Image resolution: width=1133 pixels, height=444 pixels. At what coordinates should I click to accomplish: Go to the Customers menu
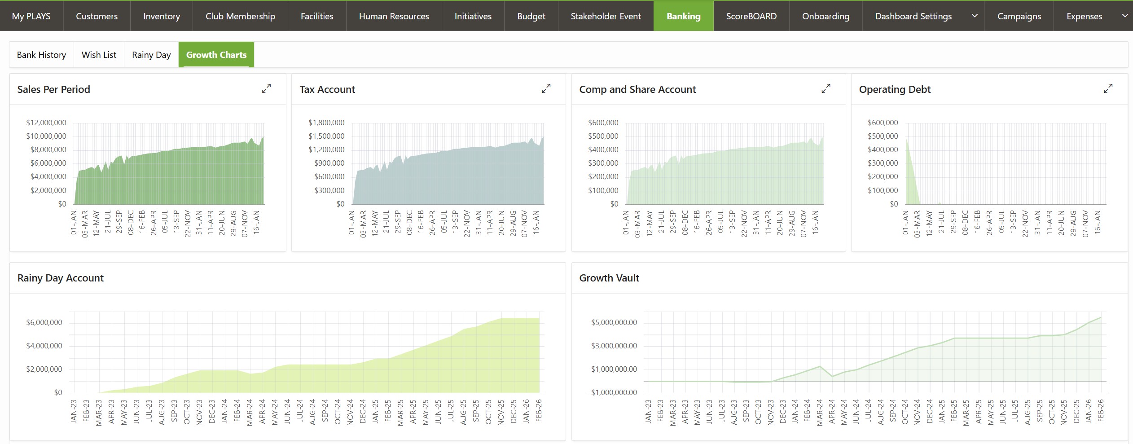[97, 16]
